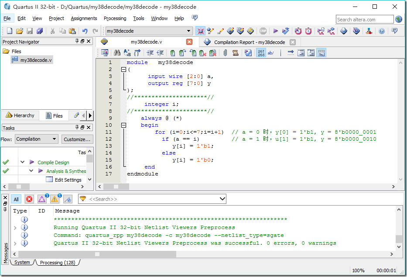The height and width of the screenshot is (277, 407).
Task: Open Help with the question mark icon
Action: pyautogui.click(x=382, y=31)
